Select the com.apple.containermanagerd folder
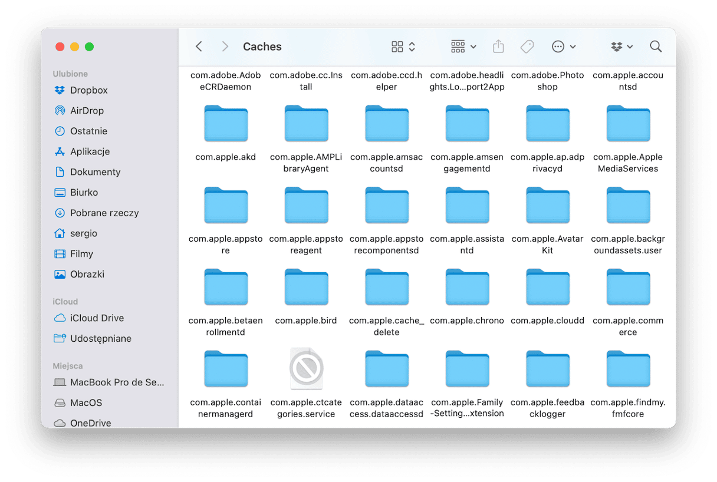Image resolution: width=717 pixels, height=482 pixels. (x=226, y=369)
